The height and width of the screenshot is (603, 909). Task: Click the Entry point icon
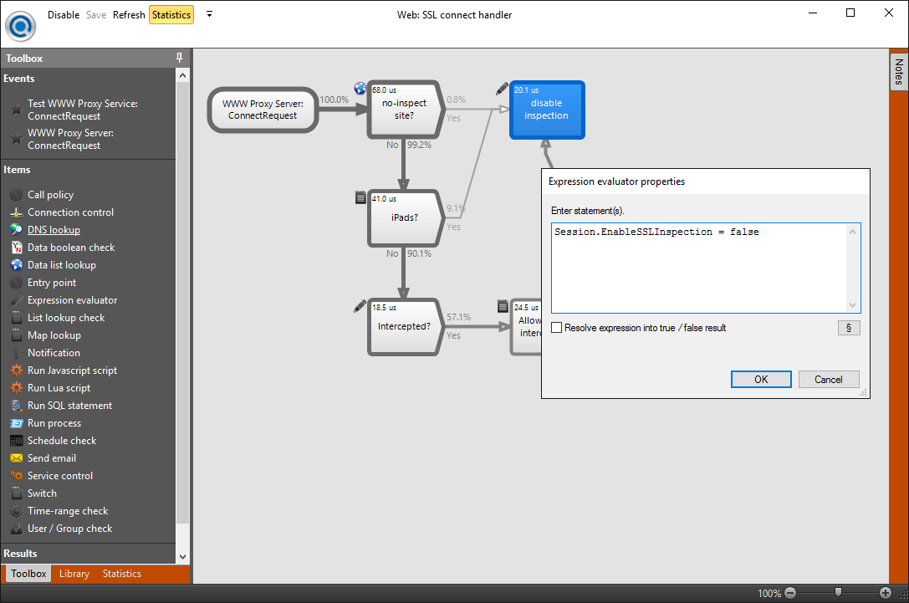tap(16, 283)
